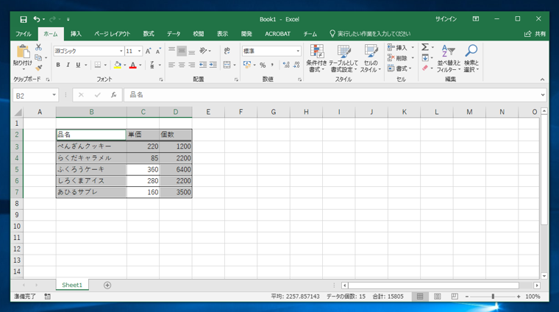Wrap text in the selected cells
This screenshot has width=559, height=312.
click(x=227, y=51)
